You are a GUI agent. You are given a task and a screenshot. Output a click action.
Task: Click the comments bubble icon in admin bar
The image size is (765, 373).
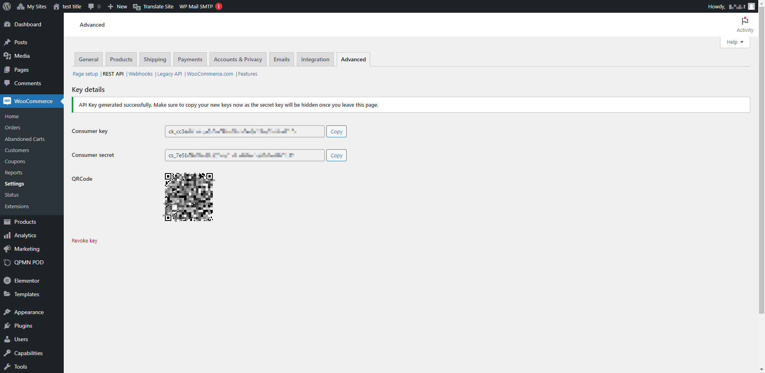[x=91, y=6]
